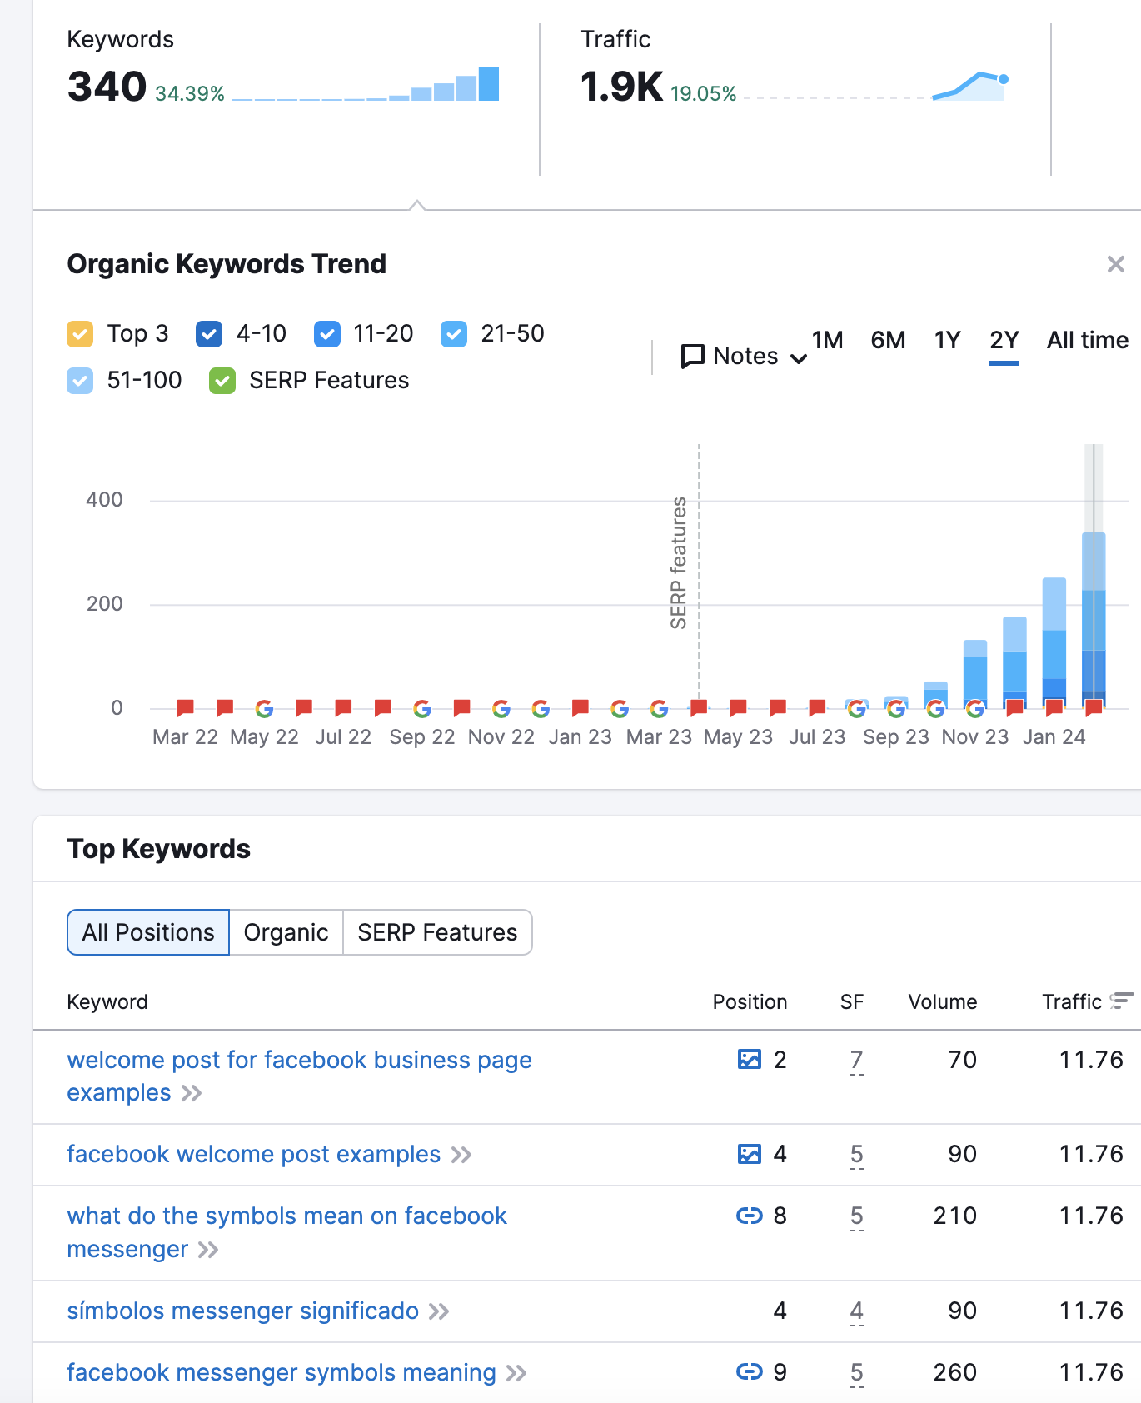The image size is (1141, 1403).
Task: Sort by the Traffic column icon
Action: click(1122, 1001)
